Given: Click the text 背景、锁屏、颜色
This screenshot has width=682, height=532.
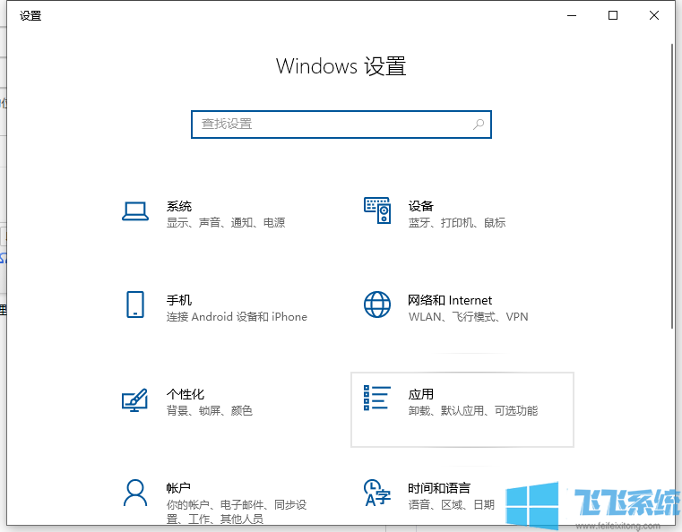Looking at the screenshot, I should tap(209, 410).
